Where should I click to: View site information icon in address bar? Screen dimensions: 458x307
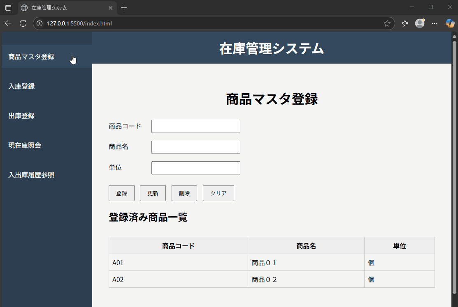[40, 23]
